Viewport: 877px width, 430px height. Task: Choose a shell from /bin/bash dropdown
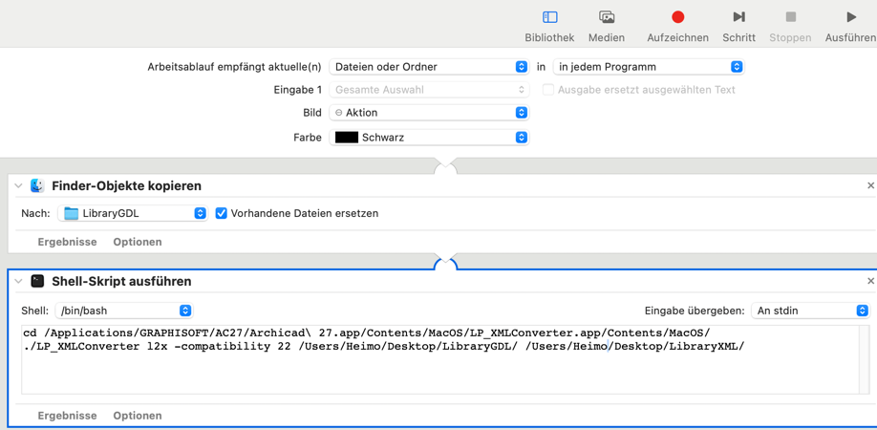pos(124,311)
